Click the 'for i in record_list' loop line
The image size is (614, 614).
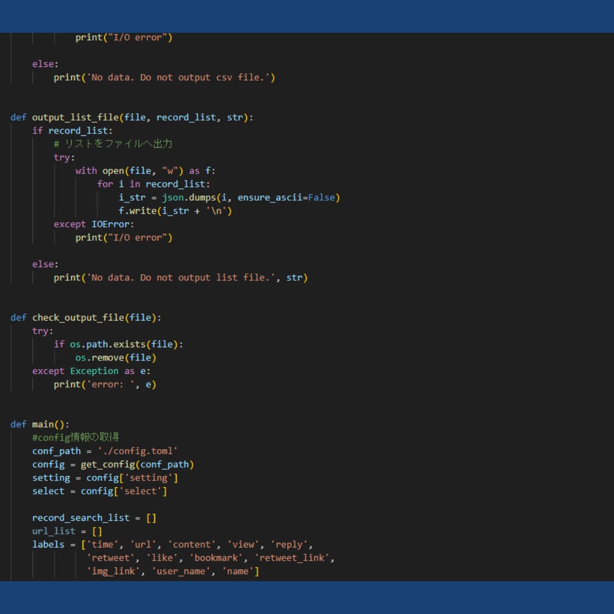153,184
